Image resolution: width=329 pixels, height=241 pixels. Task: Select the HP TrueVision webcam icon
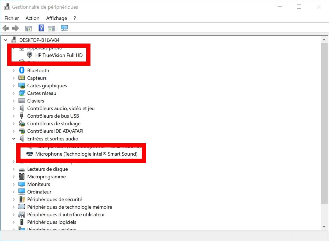[30, 55]
